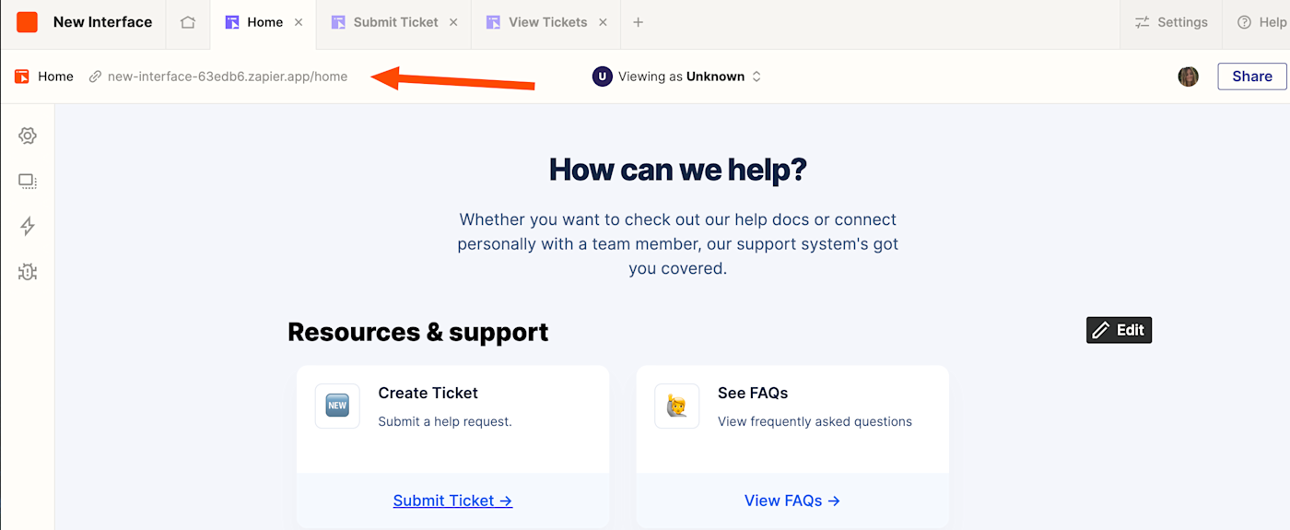Open the lightning bolt icon in left sidebar

tap(28, 226)
